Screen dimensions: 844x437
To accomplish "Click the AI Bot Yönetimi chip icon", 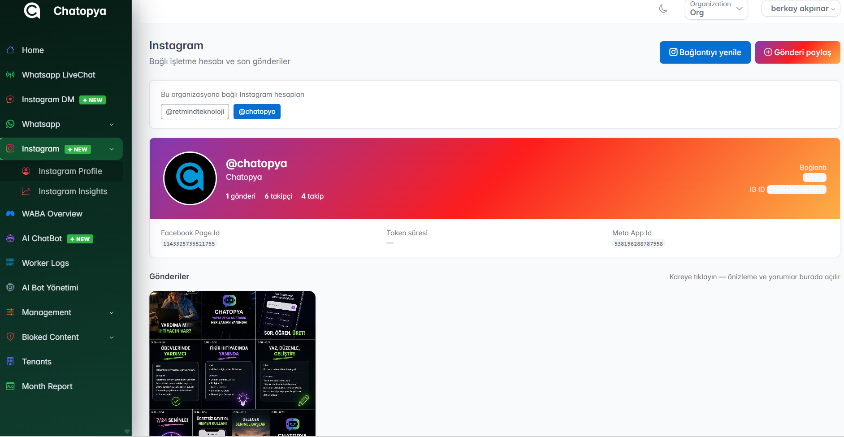I will [10, 287].
